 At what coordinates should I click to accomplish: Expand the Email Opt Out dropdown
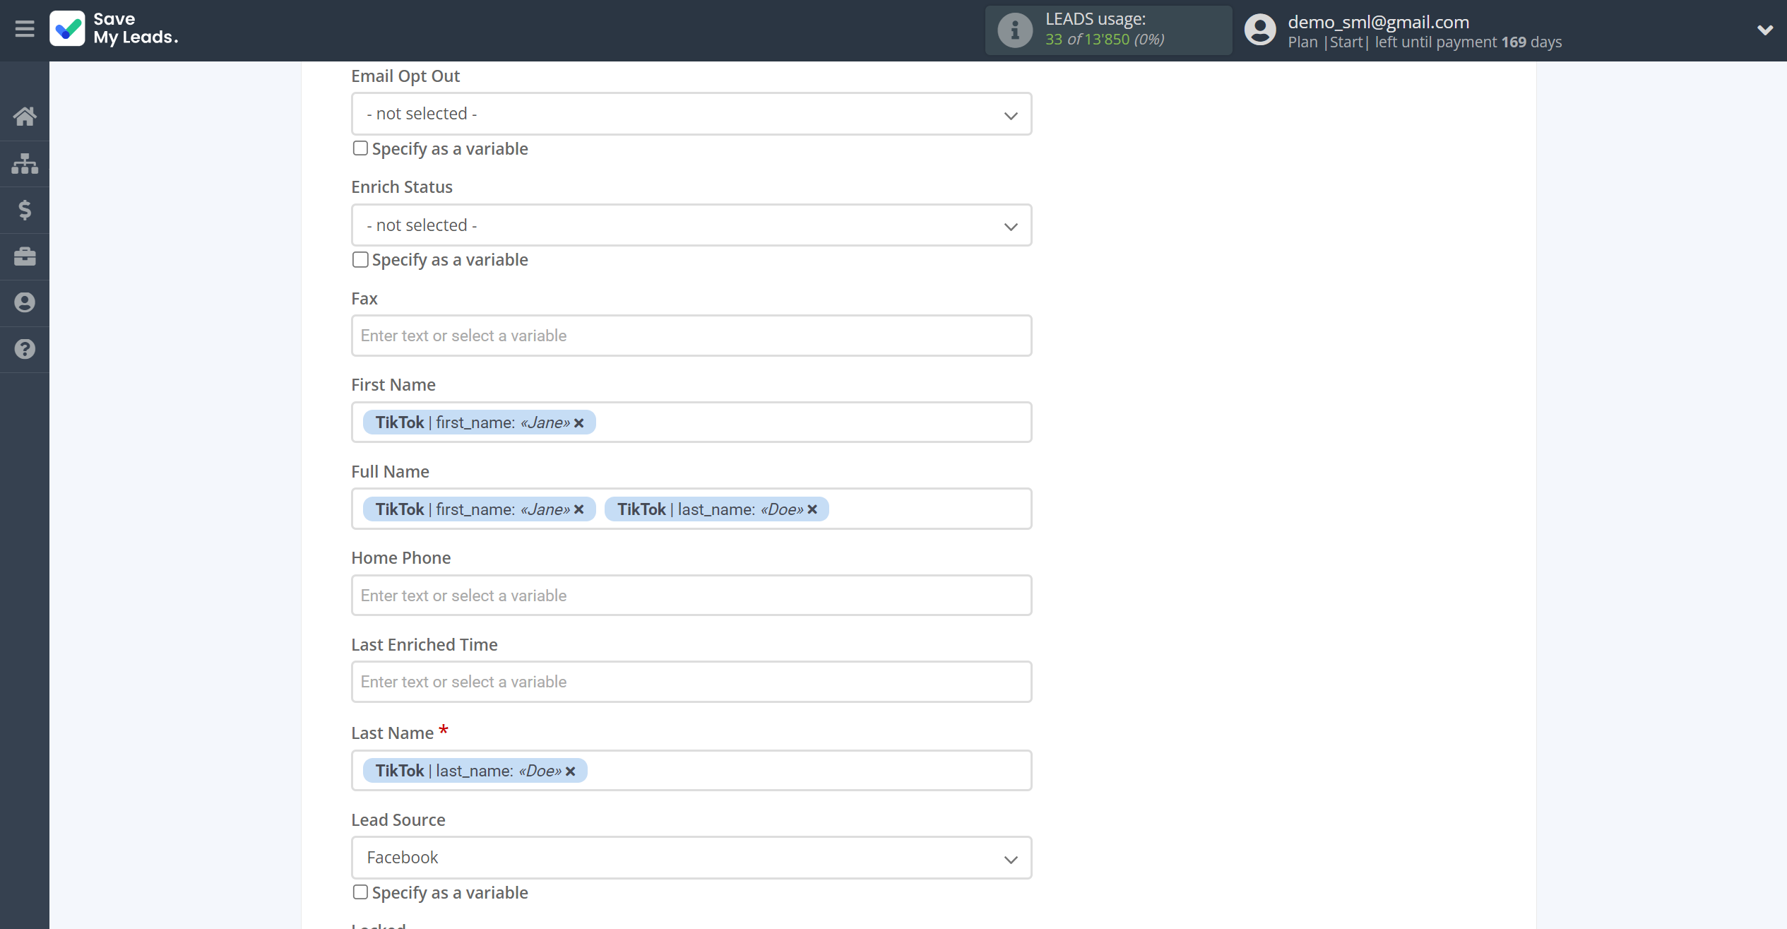pos(691,114)
